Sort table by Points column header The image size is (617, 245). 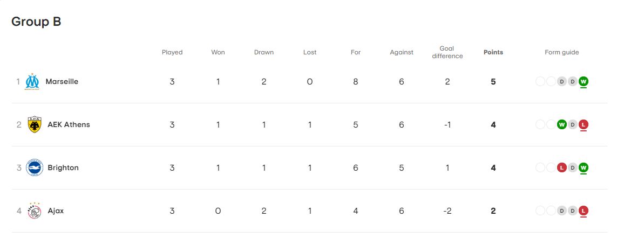point(493,52)
